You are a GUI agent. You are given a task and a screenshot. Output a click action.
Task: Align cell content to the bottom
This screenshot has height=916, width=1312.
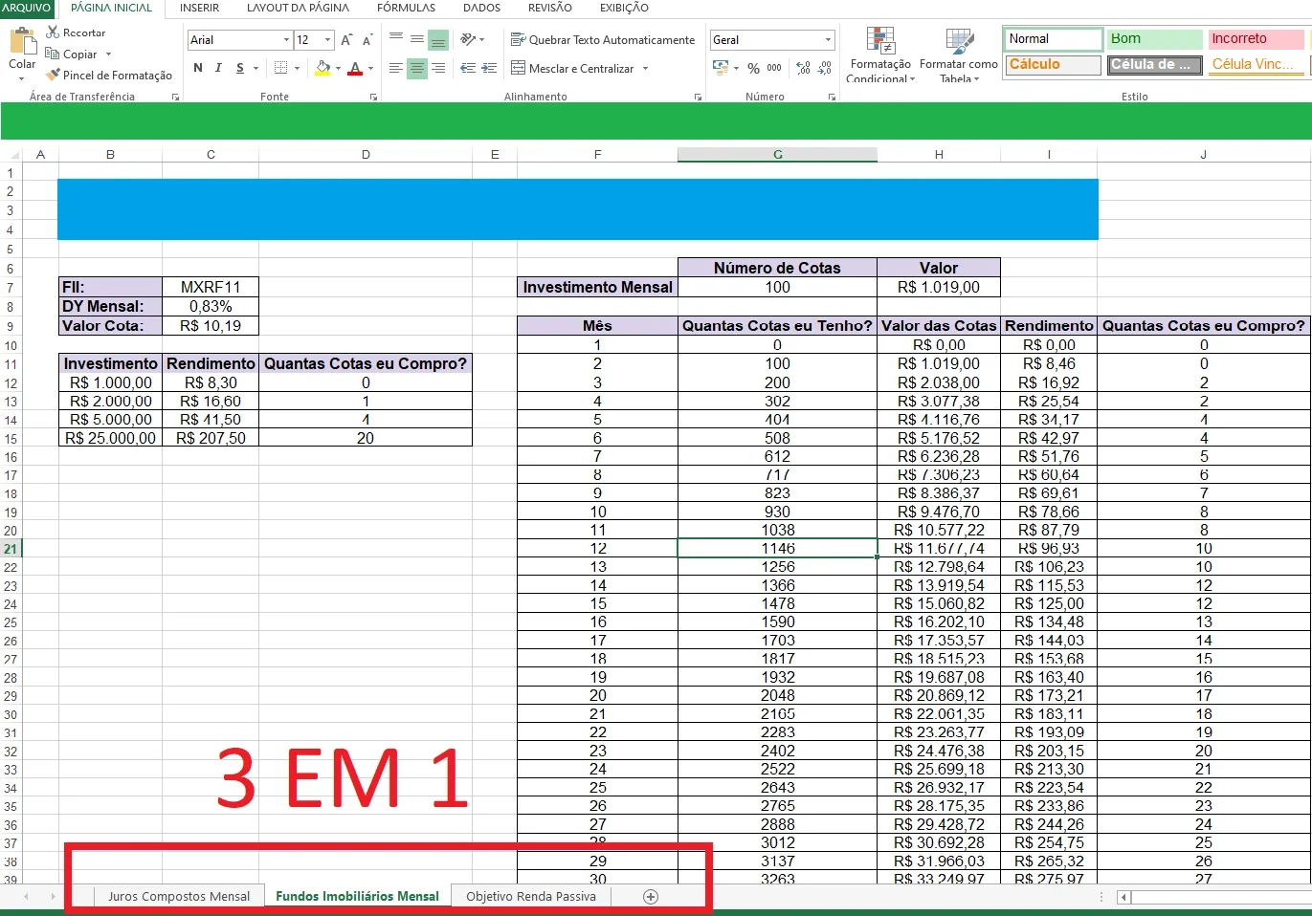(438, 39)
